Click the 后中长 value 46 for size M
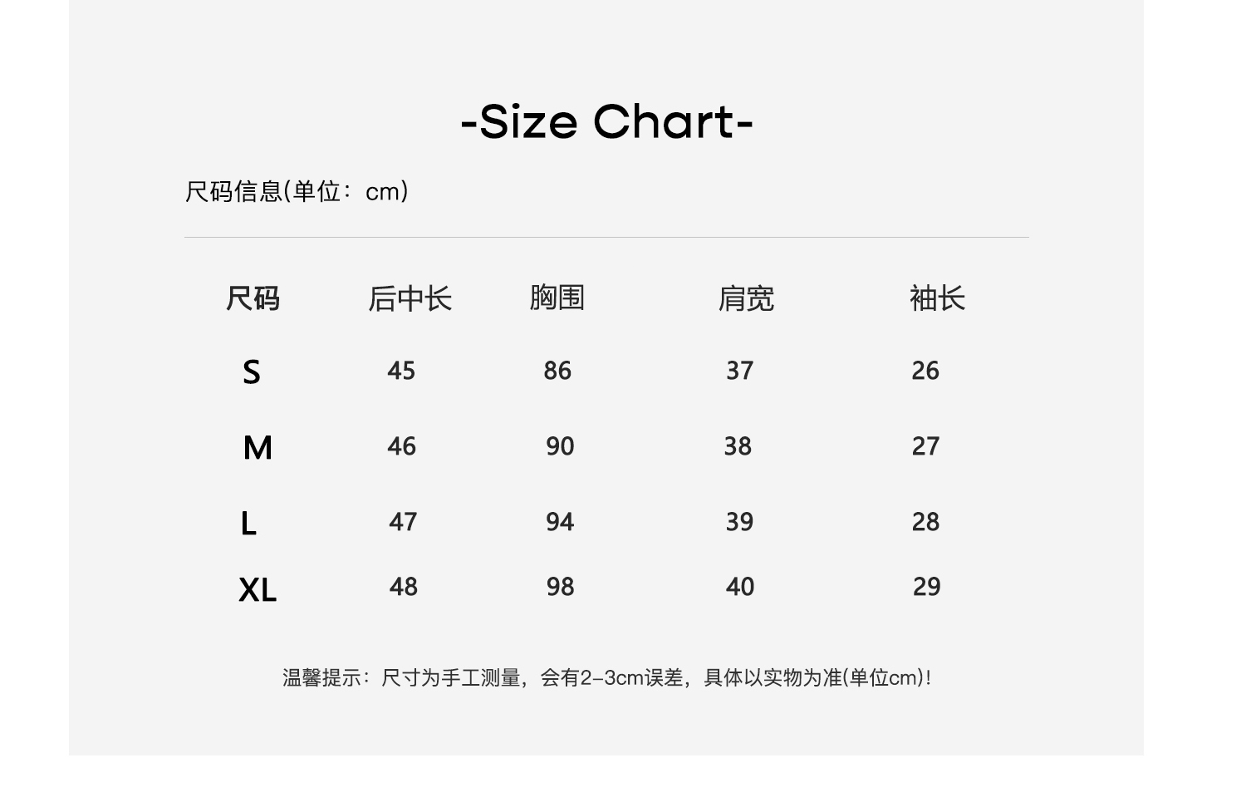The height and width of the screenshot is (812, 1246). pos(401,446)
